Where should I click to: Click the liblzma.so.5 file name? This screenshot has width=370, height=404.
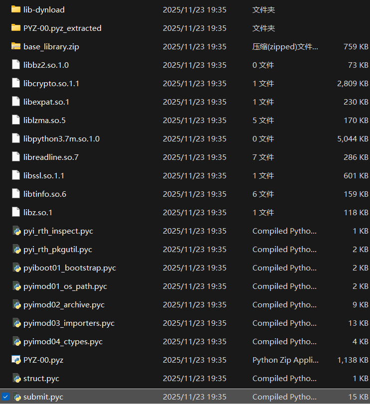pyautogui.click(x=44, y=120)
